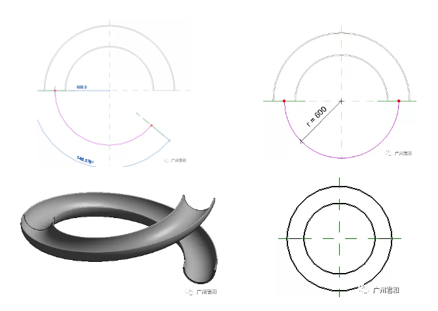The image size is (438, 311).
Task: Select left red endpoint in top-left sketch
Action: [x=55, y=90]
